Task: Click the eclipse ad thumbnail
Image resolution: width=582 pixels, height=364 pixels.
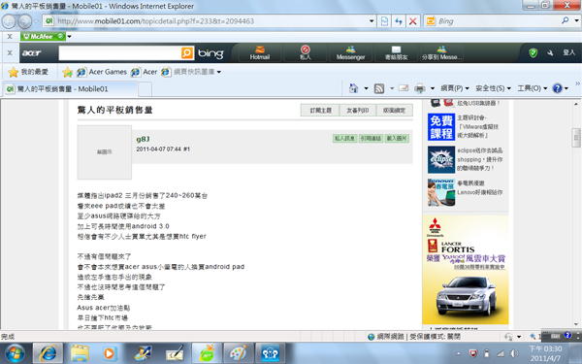Action: 441,160
